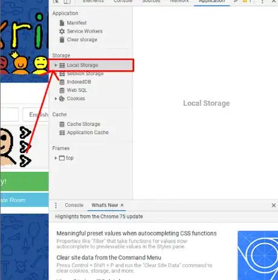Switch to the Elements tab
The image size is (278, 280).
[x=93, y=1]
